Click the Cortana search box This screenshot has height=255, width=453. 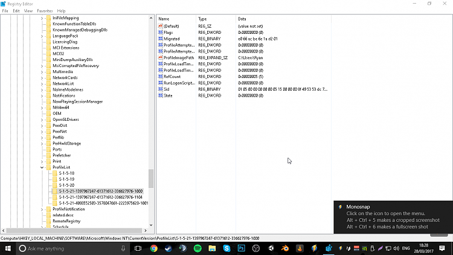pyautogui.click(x=73, y=248)
